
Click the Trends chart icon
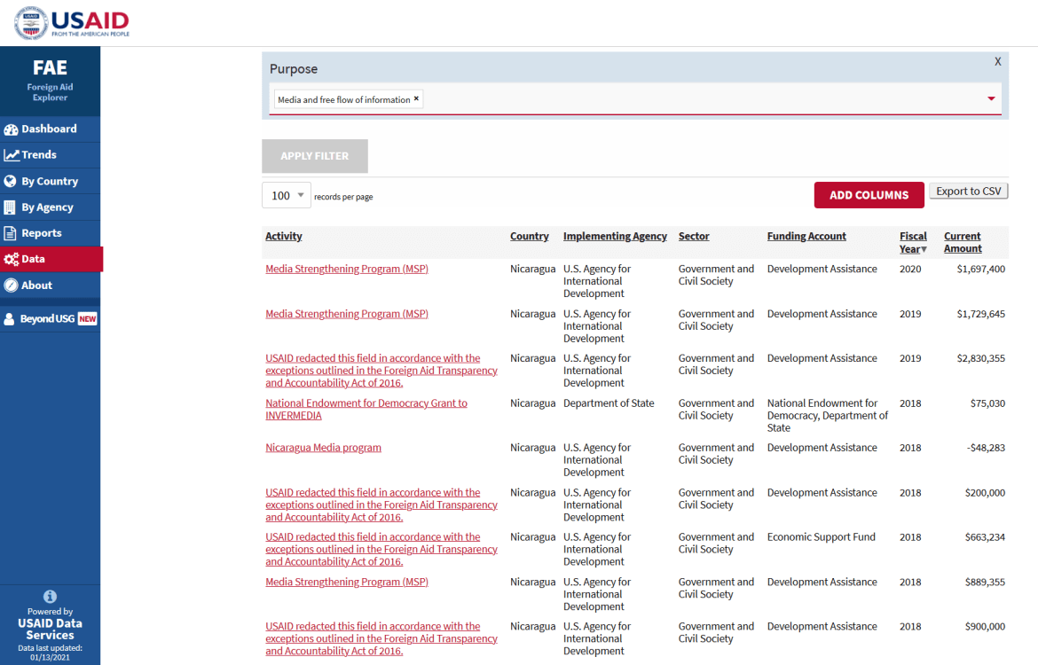pos(12,155)
